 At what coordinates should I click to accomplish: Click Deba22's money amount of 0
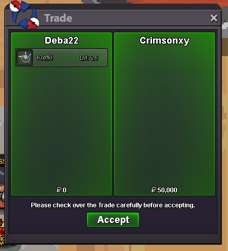coord(65,190)
